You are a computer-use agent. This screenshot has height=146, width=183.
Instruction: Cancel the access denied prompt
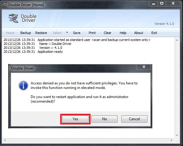(x=134, y=119)
